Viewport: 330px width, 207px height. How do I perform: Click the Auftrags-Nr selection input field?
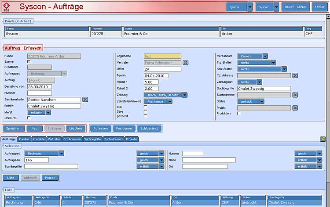(37, 160)
